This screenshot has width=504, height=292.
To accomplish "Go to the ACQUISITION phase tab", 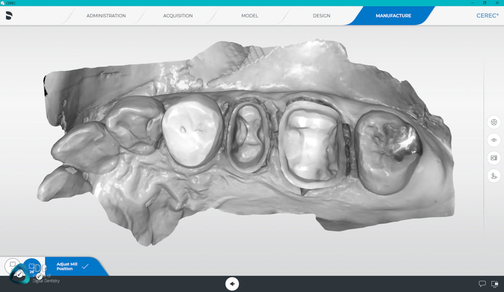I will [x=178, y=16].
